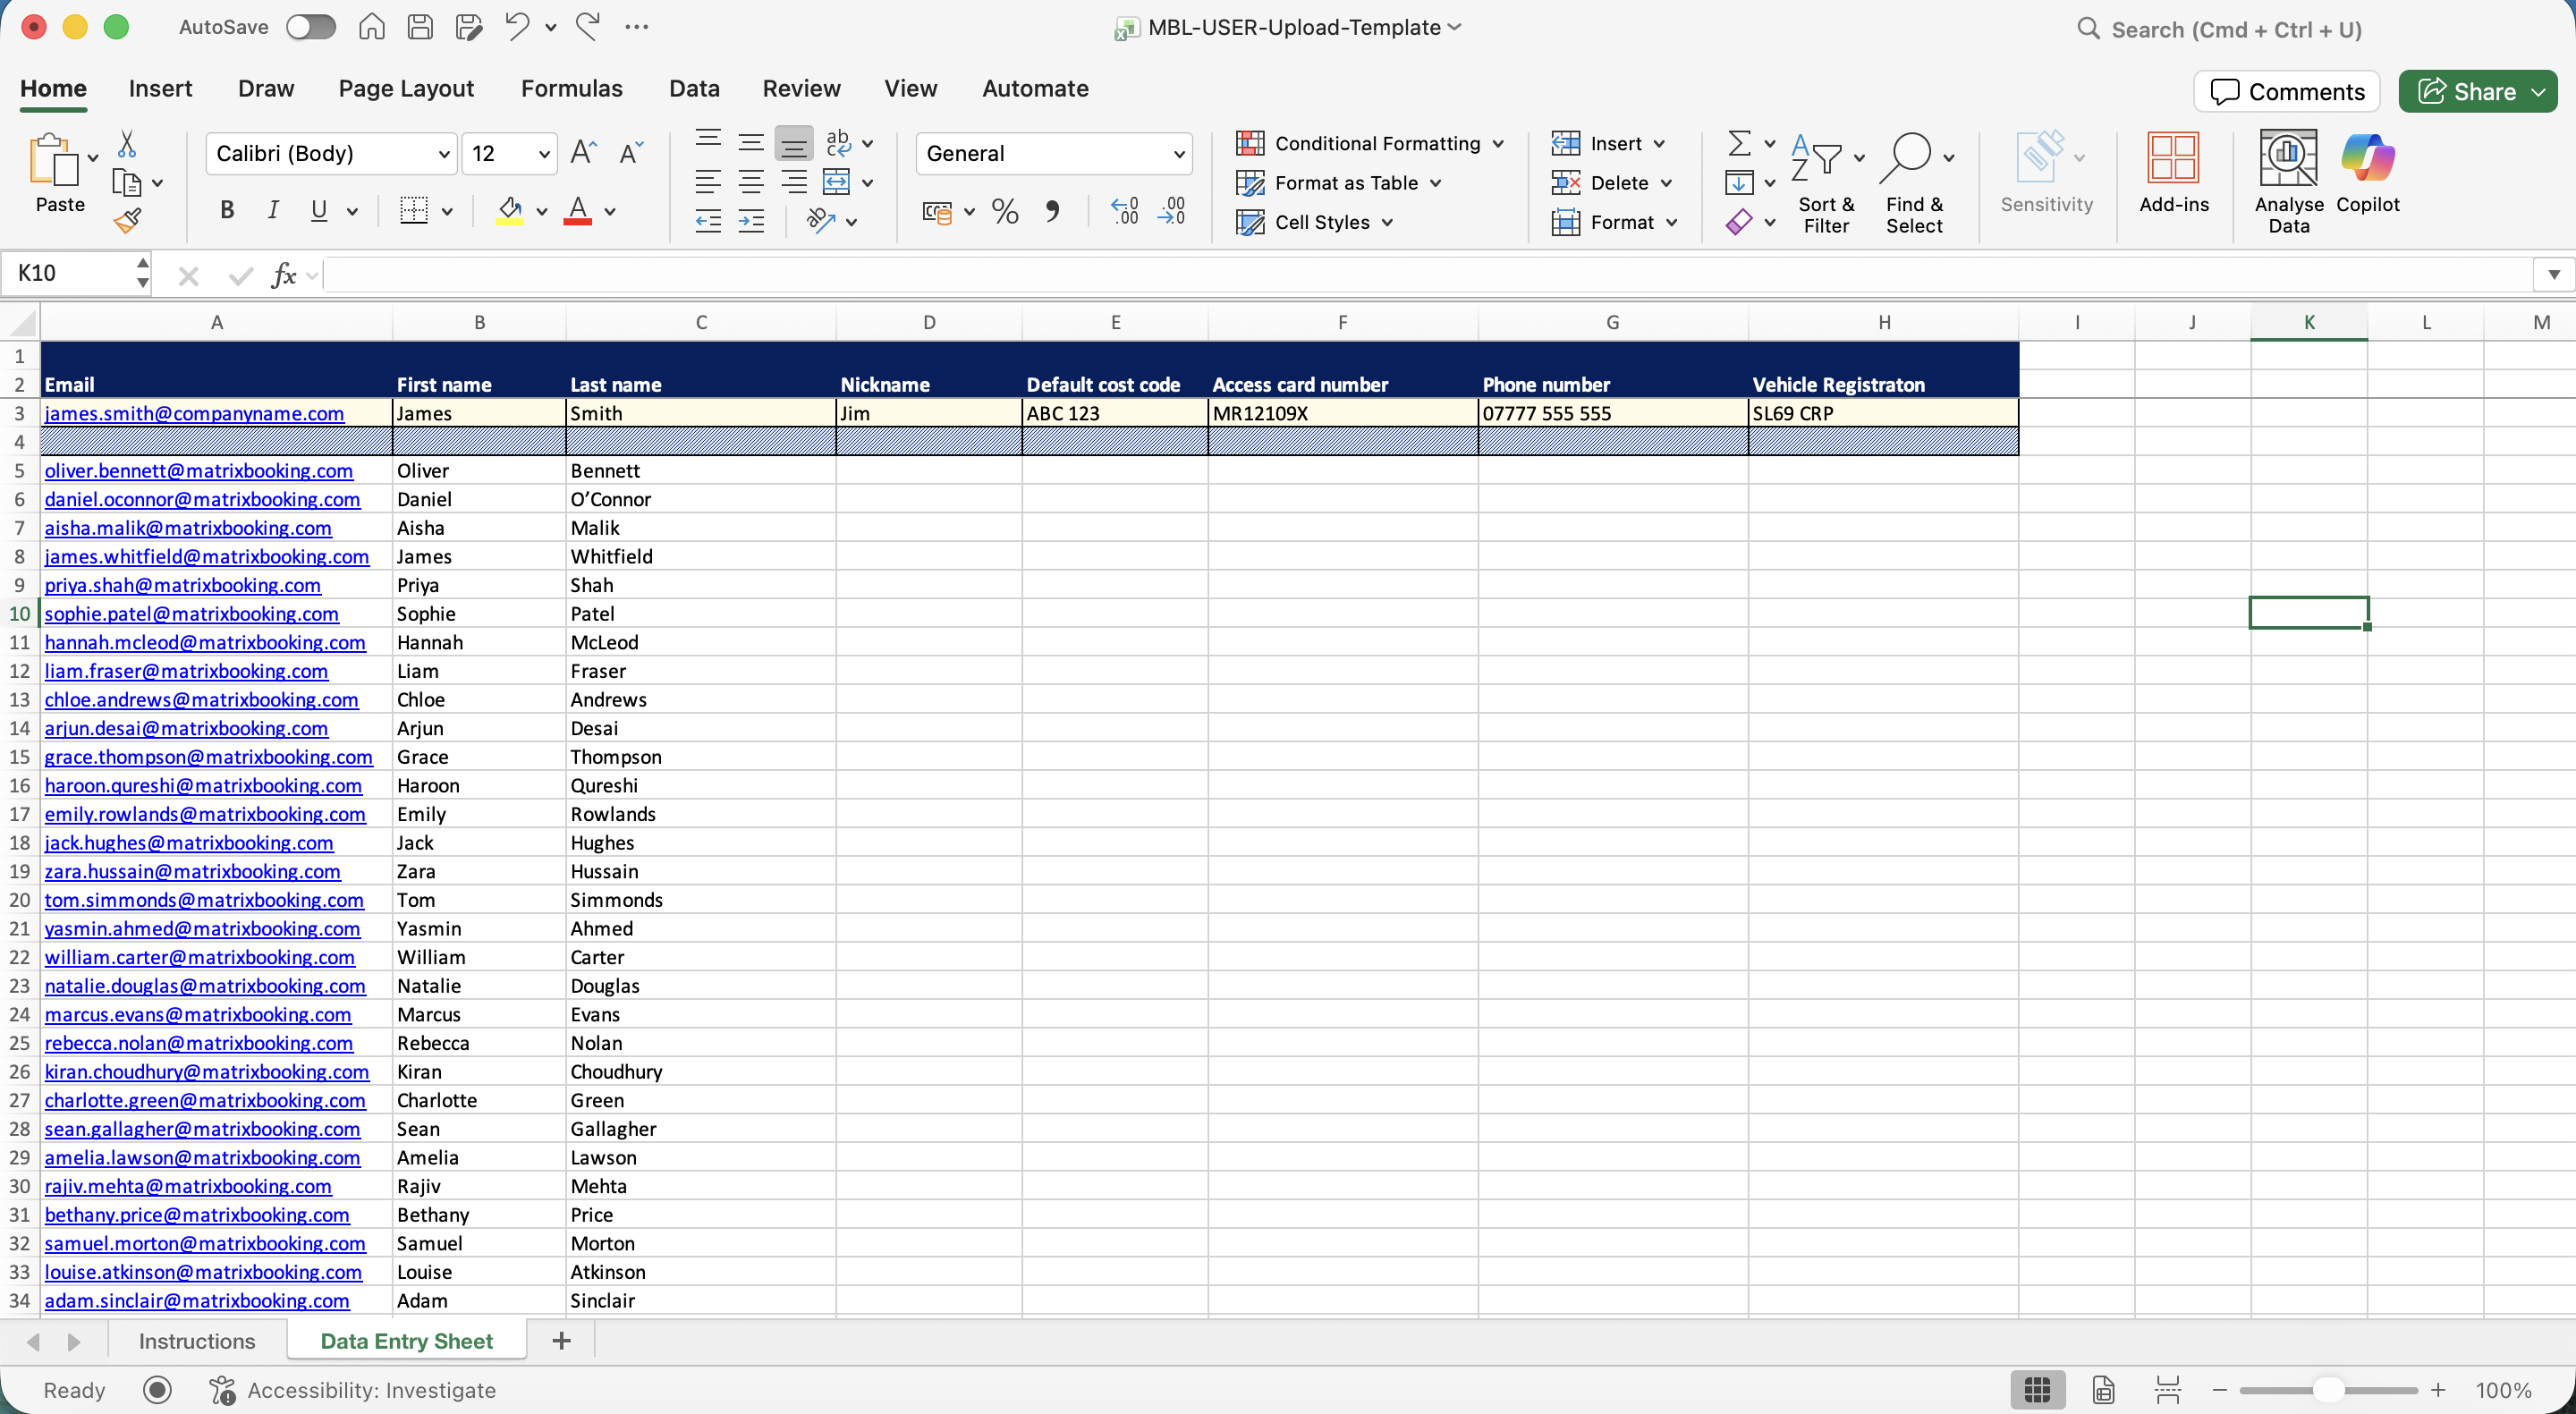Adjust the zoom slider
Image resolution: width=2576 pixels, height=1414 pixels.
click(x=2328, y=1390)
